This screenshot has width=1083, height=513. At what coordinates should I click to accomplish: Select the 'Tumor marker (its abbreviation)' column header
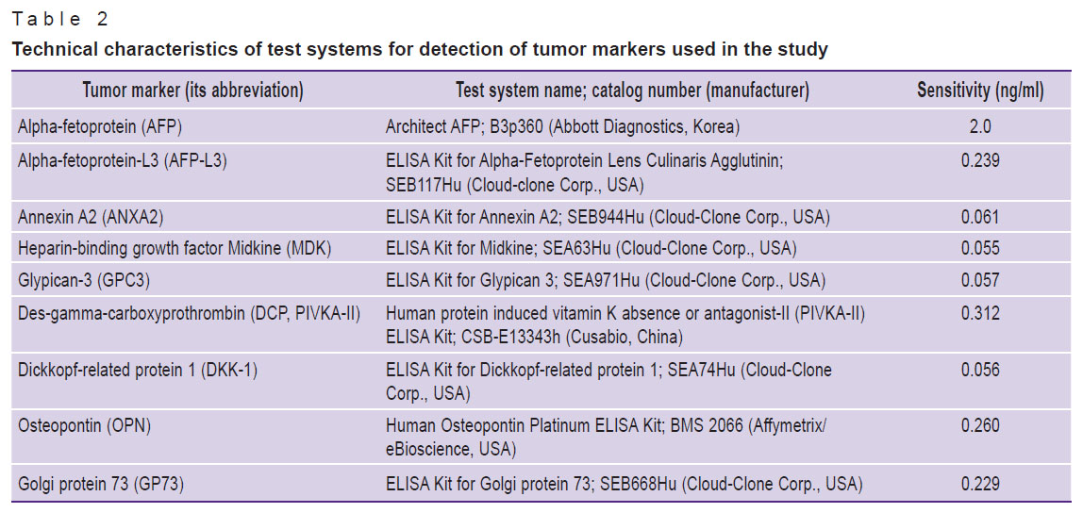click(192, 90)
